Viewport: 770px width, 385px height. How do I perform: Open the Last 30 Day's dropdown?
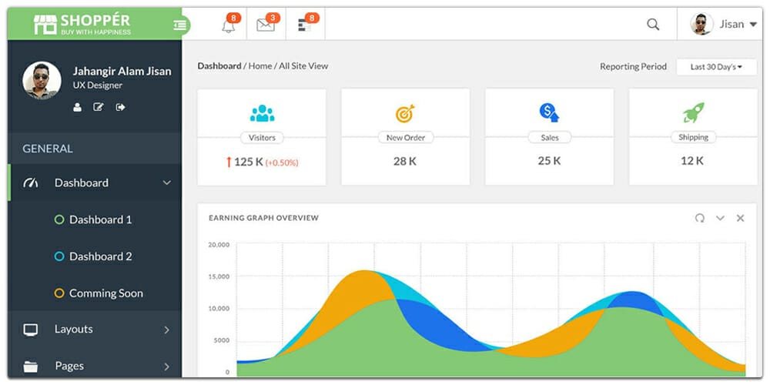click(716, 67)
